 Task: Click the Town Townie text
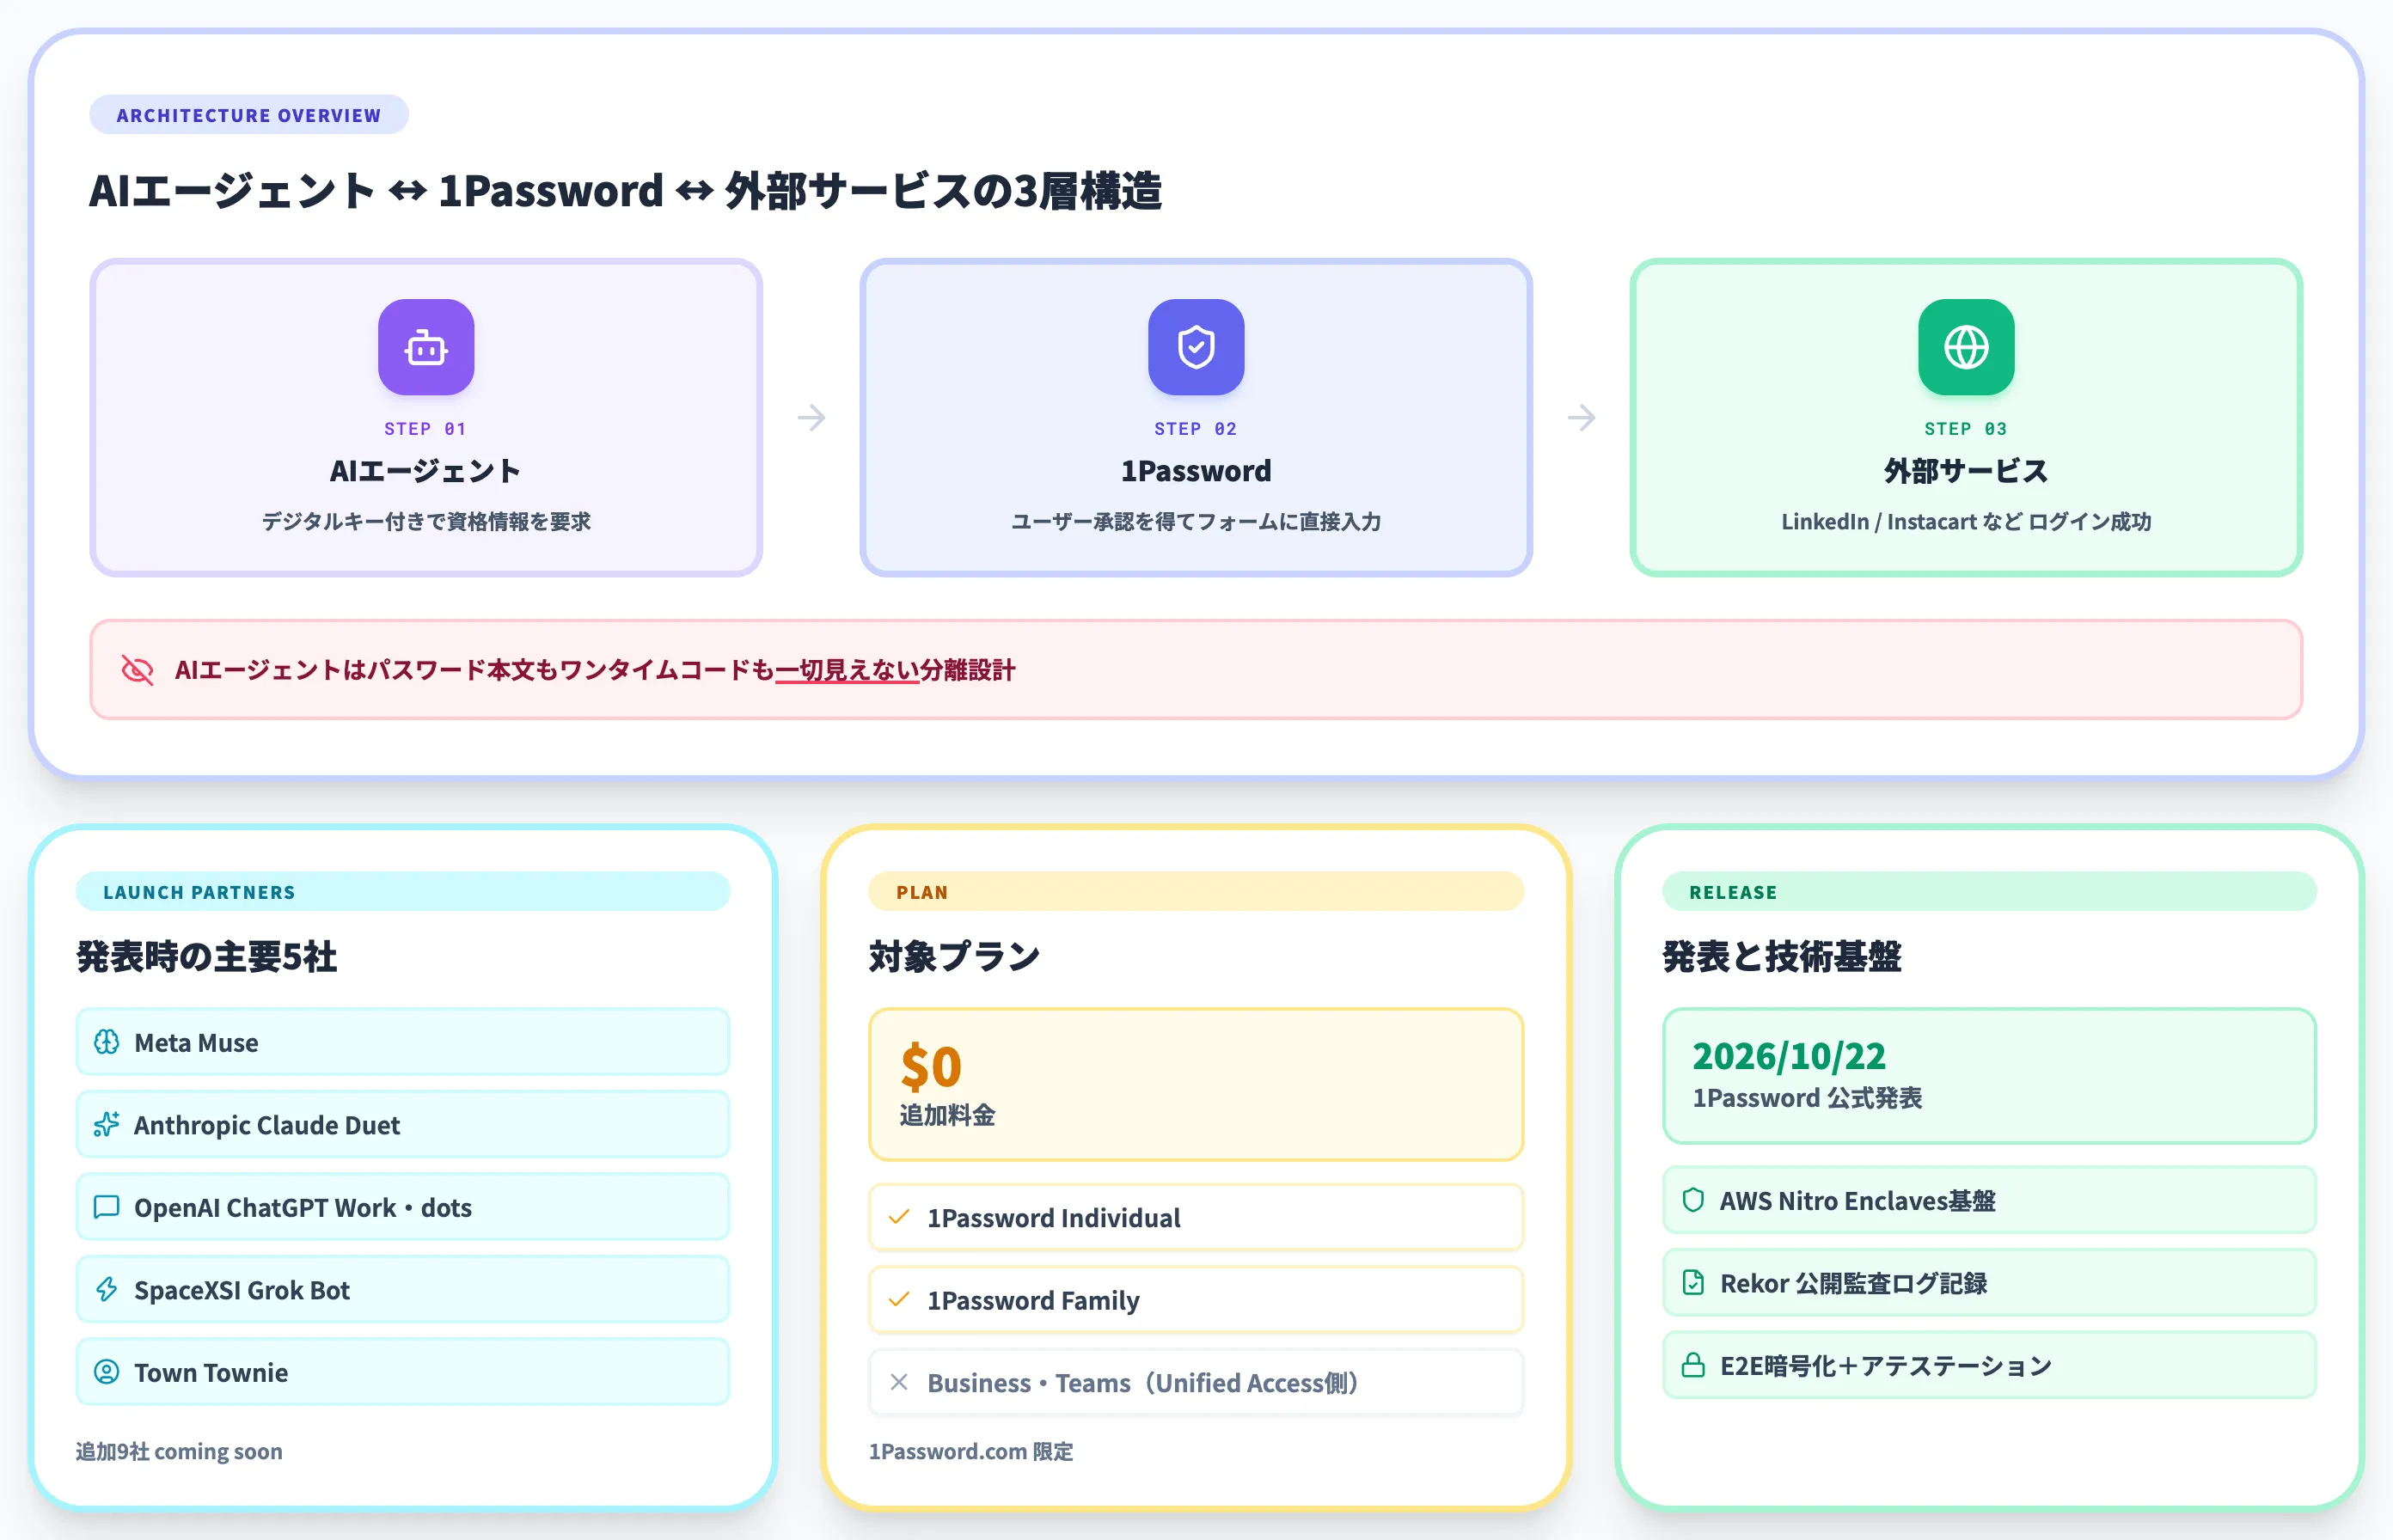pos(211,1372)
